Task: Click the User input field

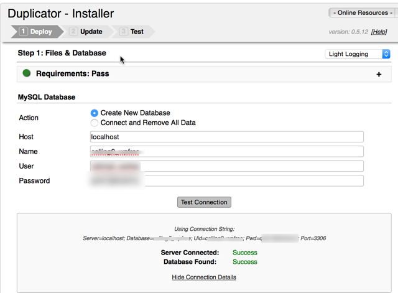Action: pyautogui.click(x=226, y=166)
